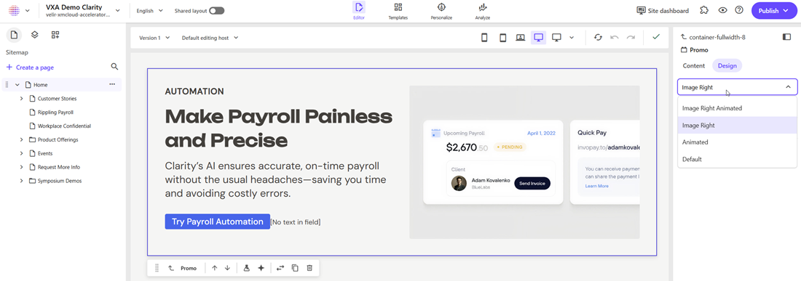The width and height of the screenshot is (801, 281).
Task: Expand the app switcher chevron next to logo
Action: [x=28, y=11]
